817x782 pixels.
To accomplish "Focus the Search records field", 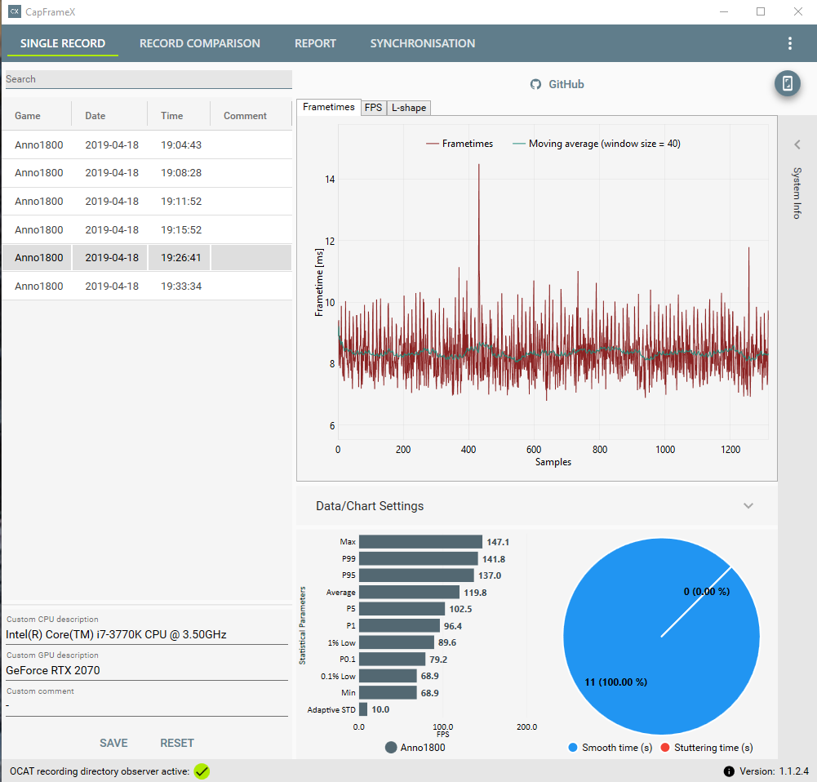I will 149,79.
